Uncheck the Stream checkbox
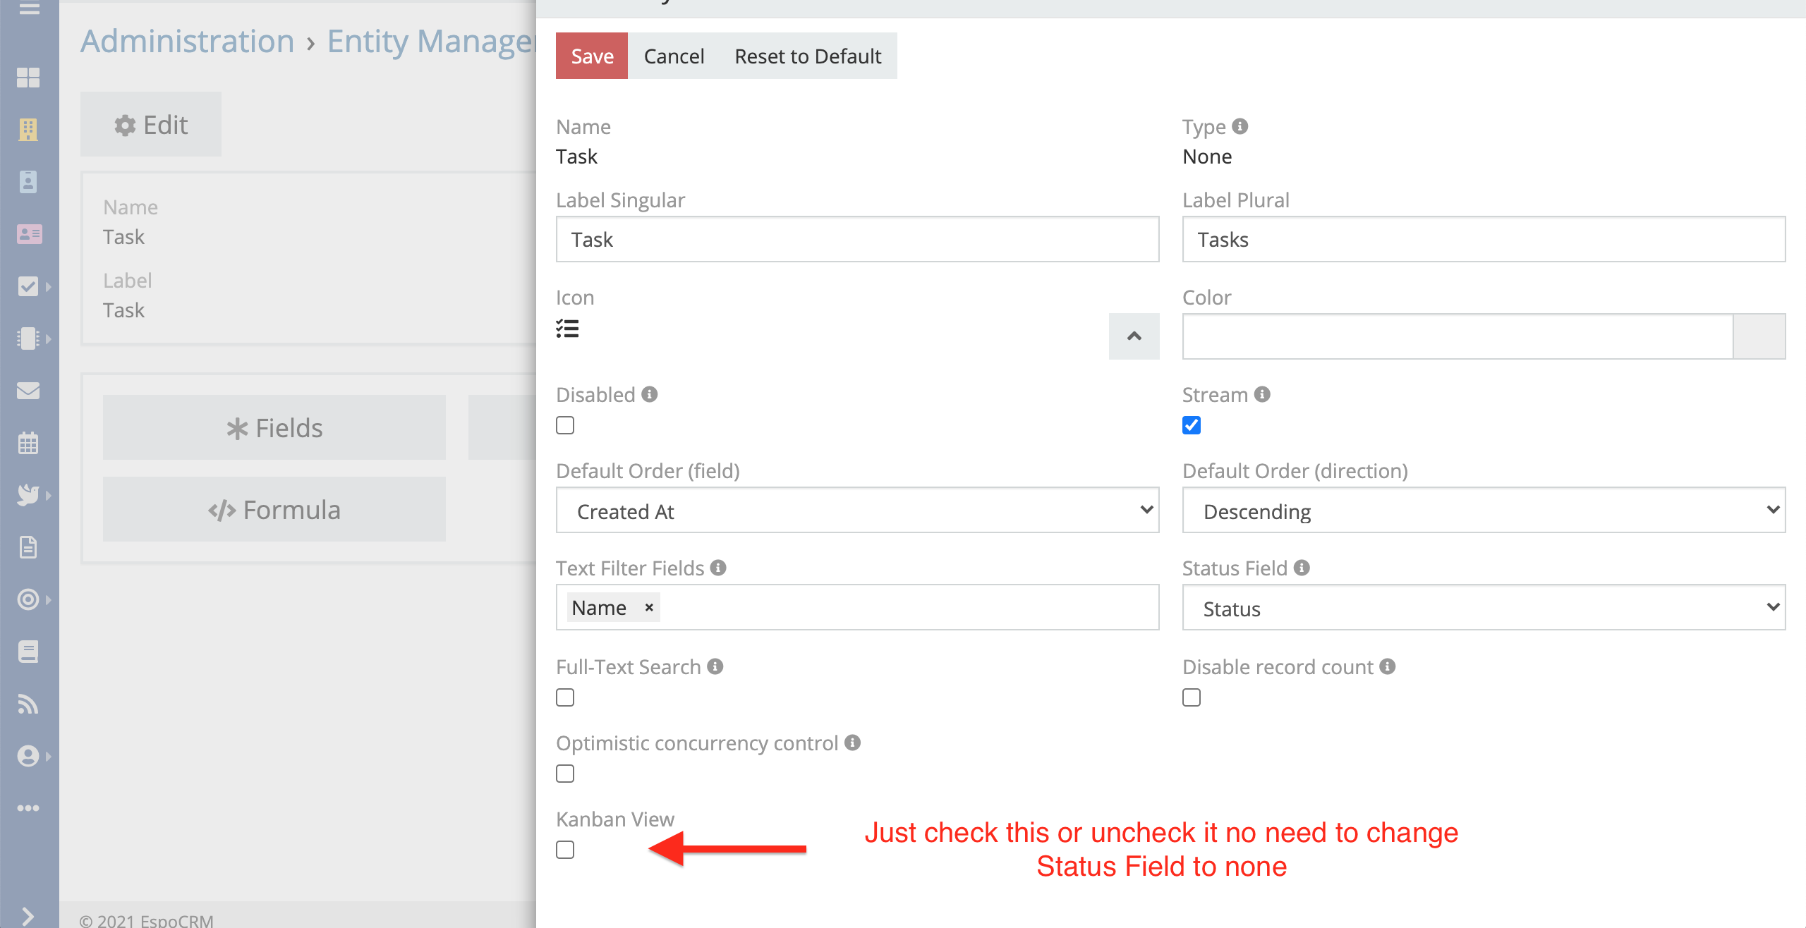This screenshot has height=928, width=1806. coord(1192,425)
